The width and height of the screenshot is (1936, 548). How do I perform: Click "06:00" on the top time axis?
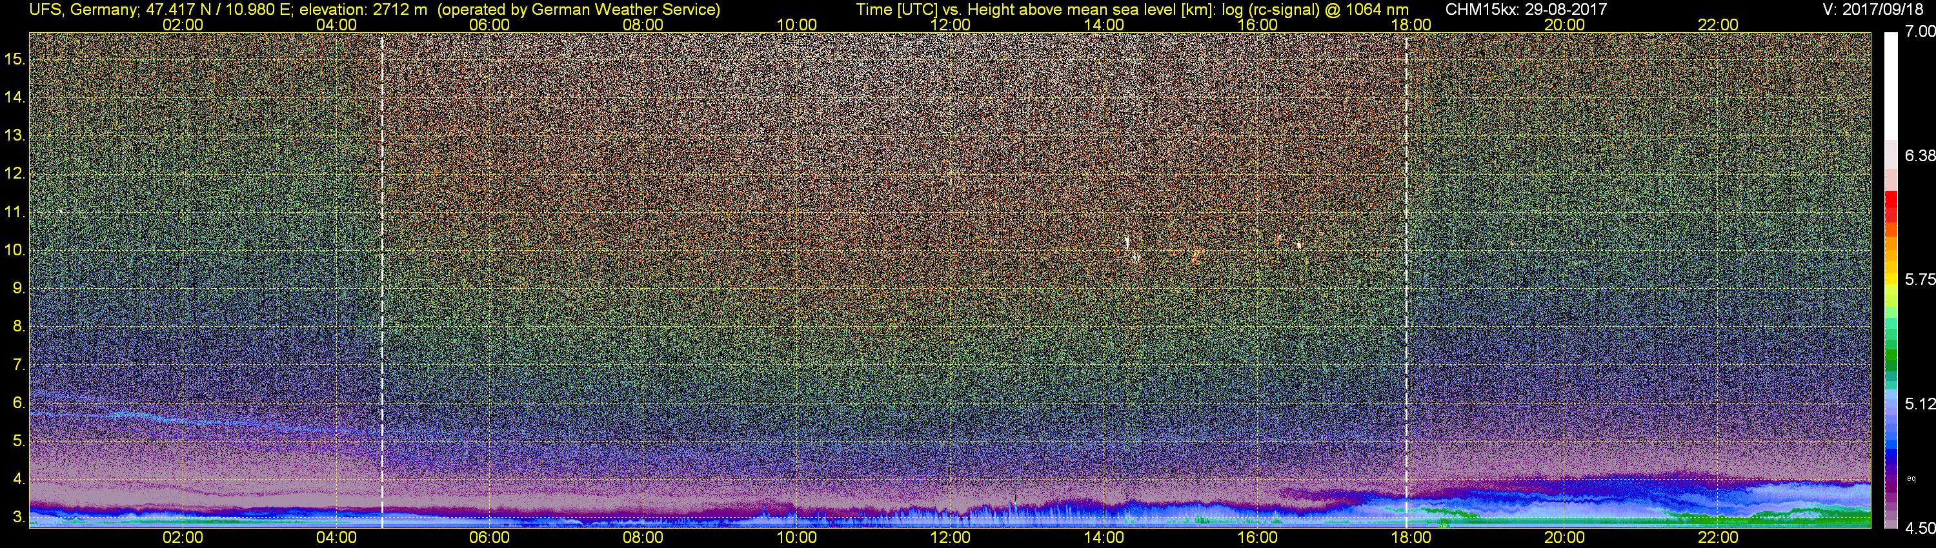click(x=489, y=24)
